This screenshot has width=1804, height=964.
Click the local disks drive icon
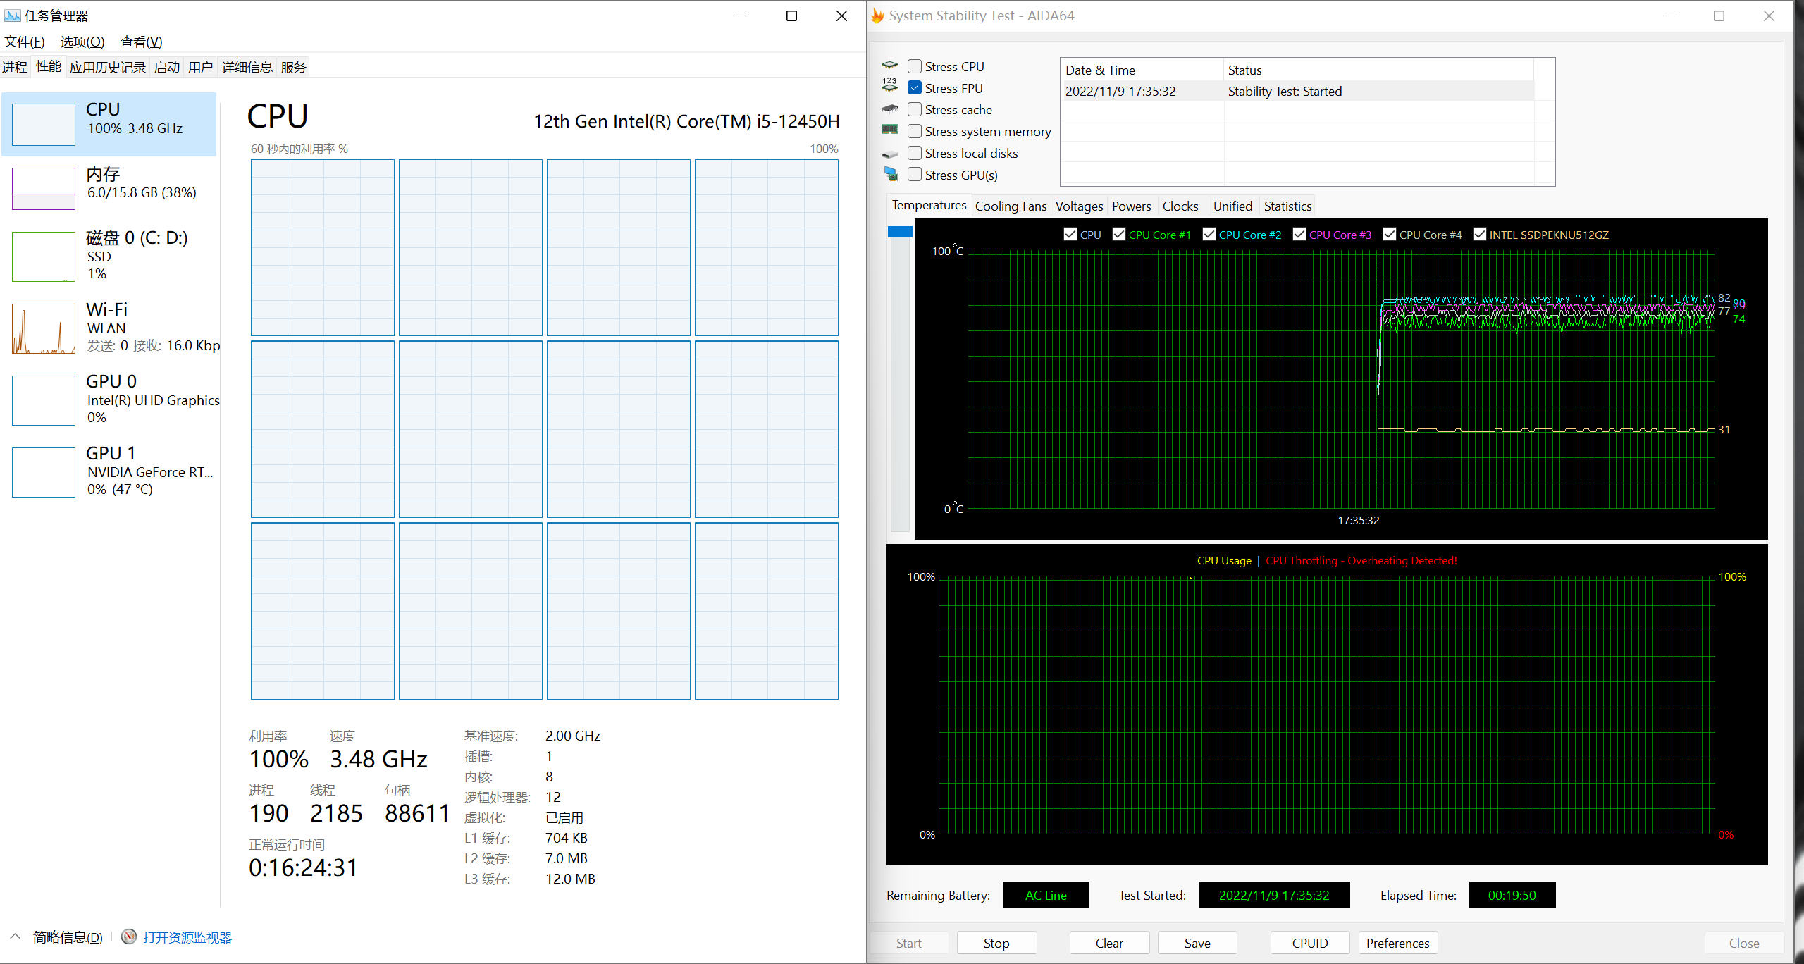[890, 154]
